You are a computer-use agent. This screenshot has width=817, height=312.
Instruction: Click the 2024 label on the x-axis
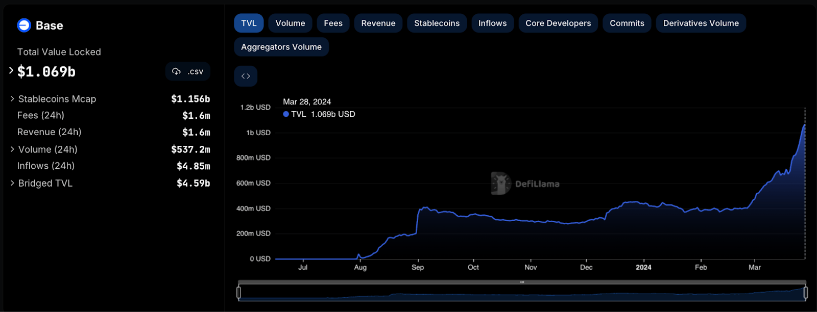tap(643, 267)
